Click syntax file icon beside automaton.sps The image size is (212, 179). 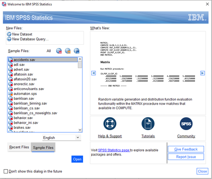[x=11, y=94]
